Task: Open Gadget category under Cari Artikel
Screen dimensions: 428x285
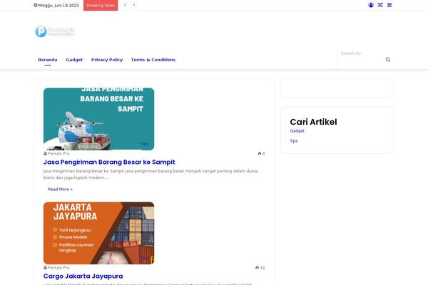Action: pyautogui.click(x=297, y=131)
